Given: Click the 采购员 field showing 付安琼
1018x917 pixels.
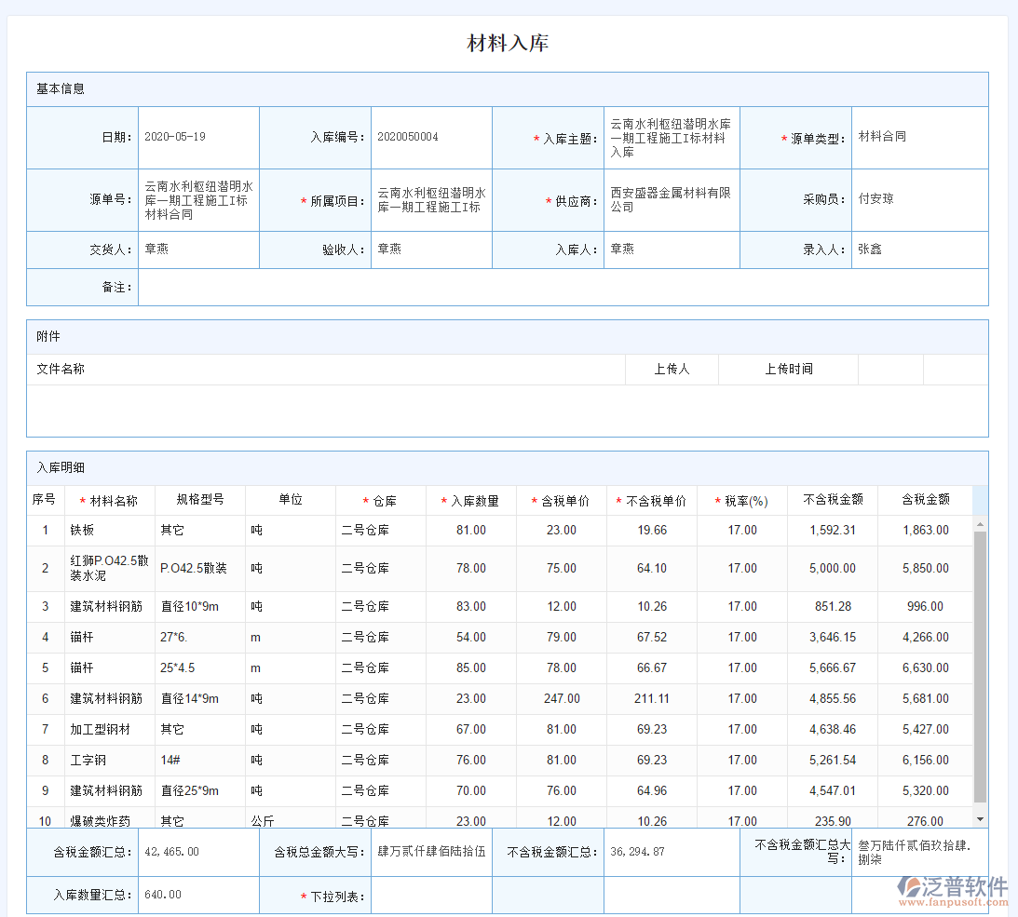Looking at the screenshot, I should [x=918, y=200].
